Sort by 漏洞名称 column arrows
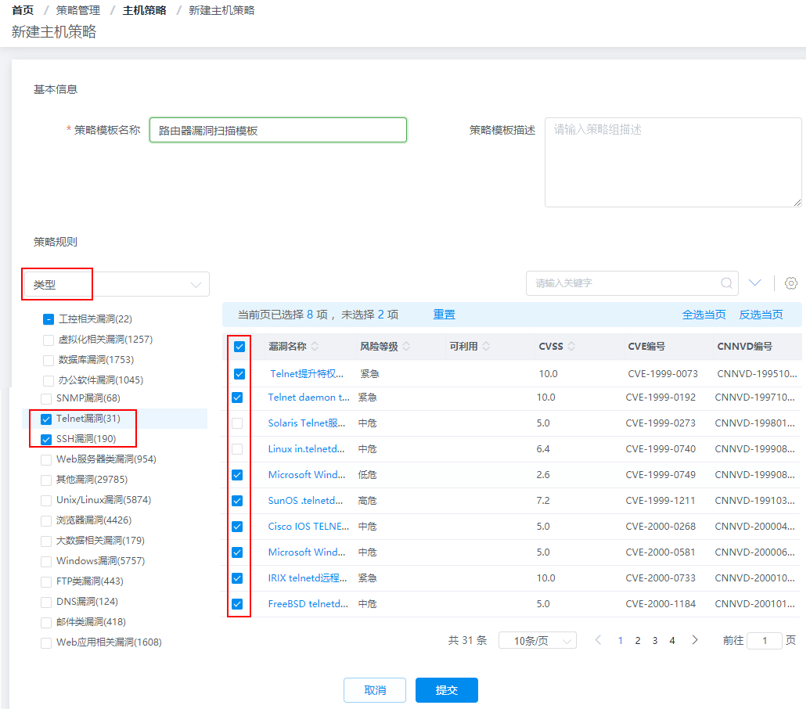This screenshot has width=810, height=716. 315,347
